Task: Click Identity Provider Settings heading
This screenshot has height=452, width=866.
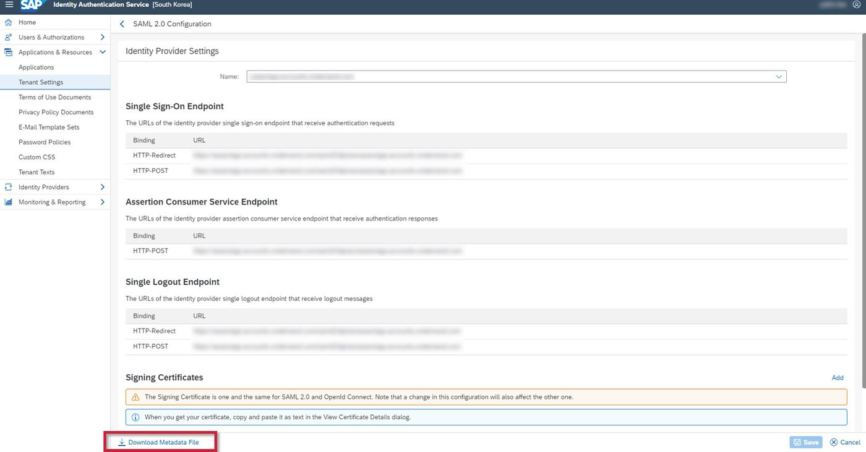Action: pos(172,51)
